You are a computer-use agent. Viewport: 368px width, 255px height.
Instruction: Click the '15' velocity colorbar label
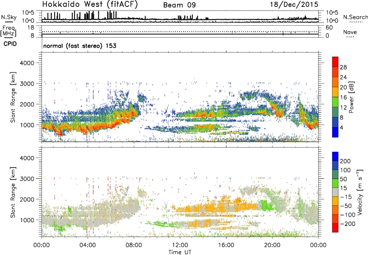pos(343,188)
